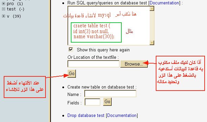Focus the textfile location input field
This screenshot has height=122, width=207.
(93, 64)
